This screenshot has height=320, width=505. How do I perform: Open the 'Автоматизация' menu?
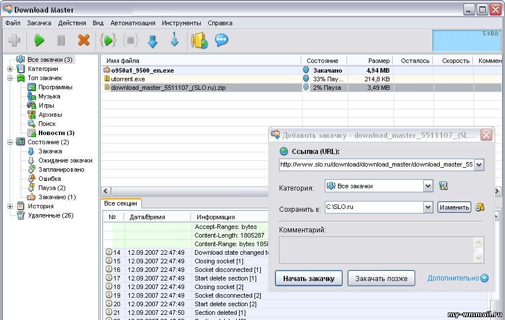click(x=133, y=23)
